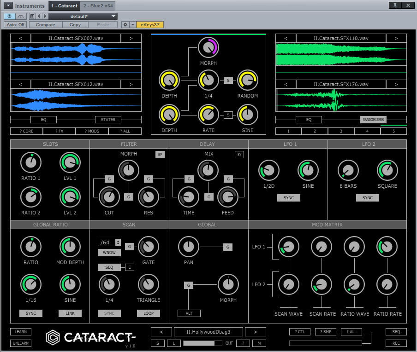Click the /64 stepper in SCAN
The image size is (417, 352).
click(109, 242)
